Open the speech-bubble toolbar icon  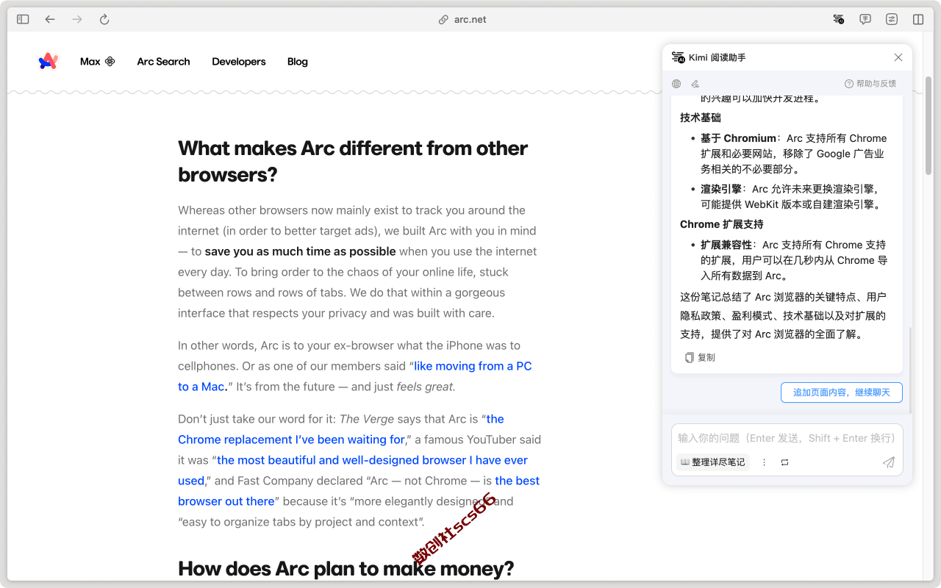[x=865, y=20]
